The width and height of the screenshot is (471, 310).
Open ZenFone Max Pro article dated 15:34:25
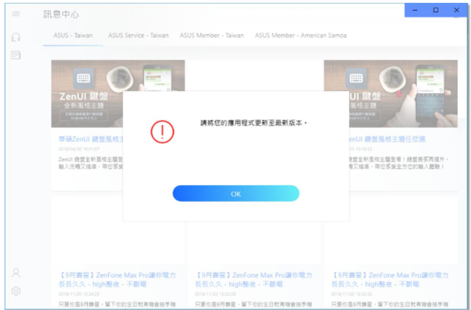click(117, 280)
